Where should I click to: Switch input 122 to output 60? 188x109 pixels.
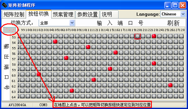coord(148,74)
